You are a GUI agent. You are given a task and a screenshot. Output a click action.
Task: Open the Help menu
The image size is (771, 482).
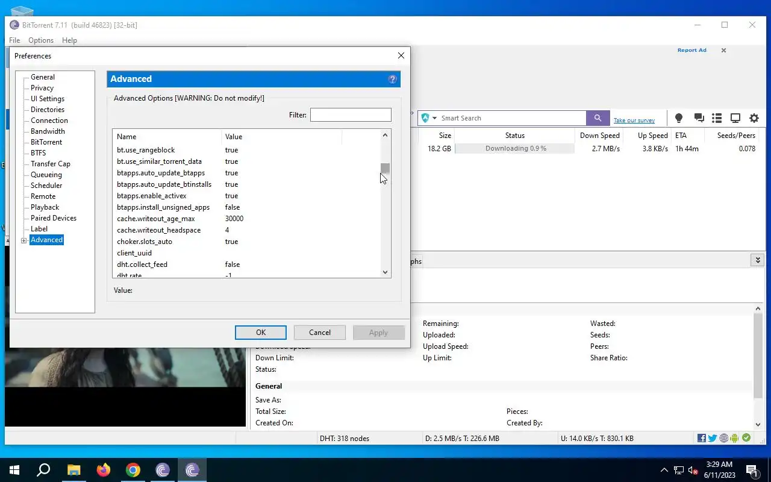69,40
